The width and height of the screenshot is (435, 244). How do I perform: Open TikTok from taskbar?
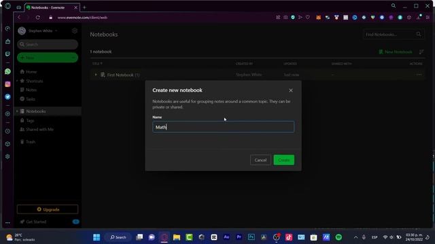click(x=288, y=237)
